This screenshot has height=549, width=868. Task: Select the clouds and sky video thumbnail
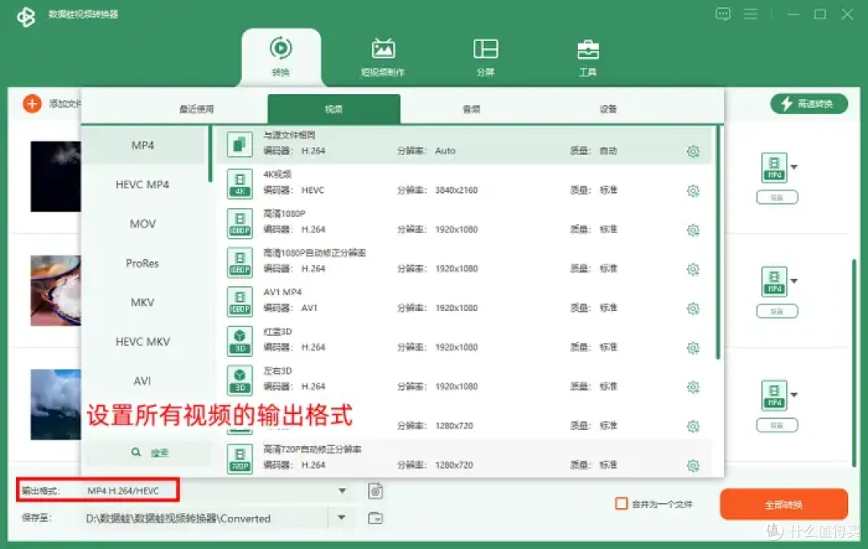(55, 404)
